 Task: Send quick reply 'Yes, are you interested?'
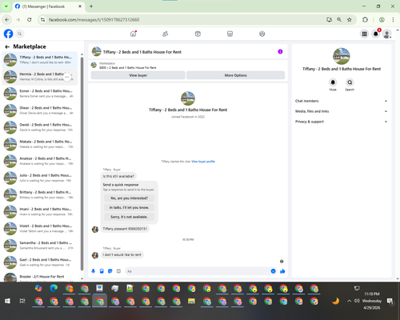pyautogui.click(x=129, y=198)
